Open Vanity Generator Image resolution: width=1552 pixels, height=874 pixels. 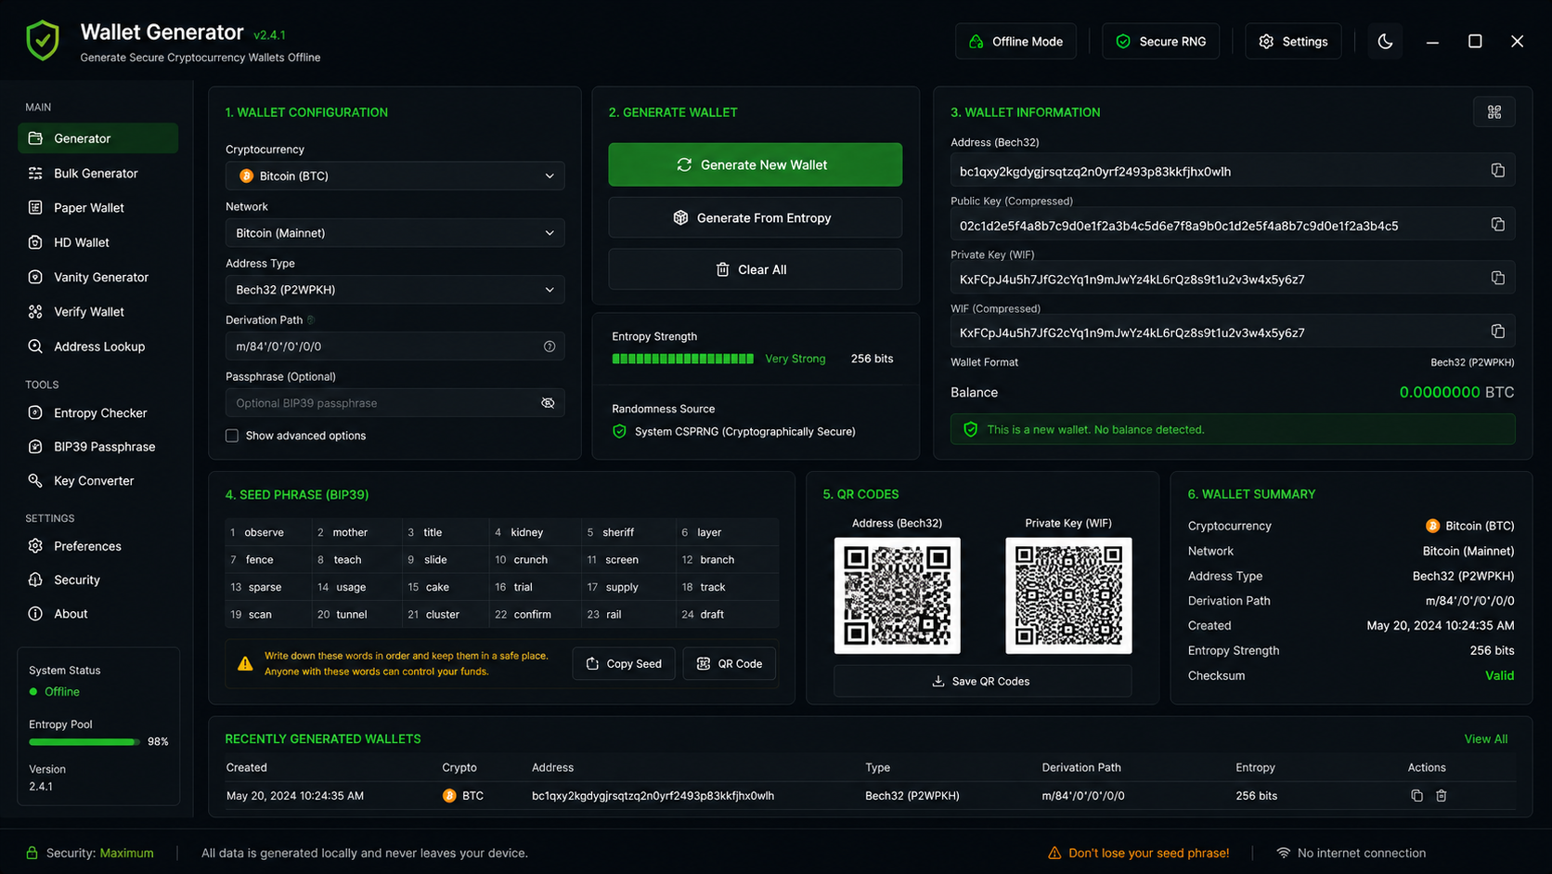coord(97,277)
